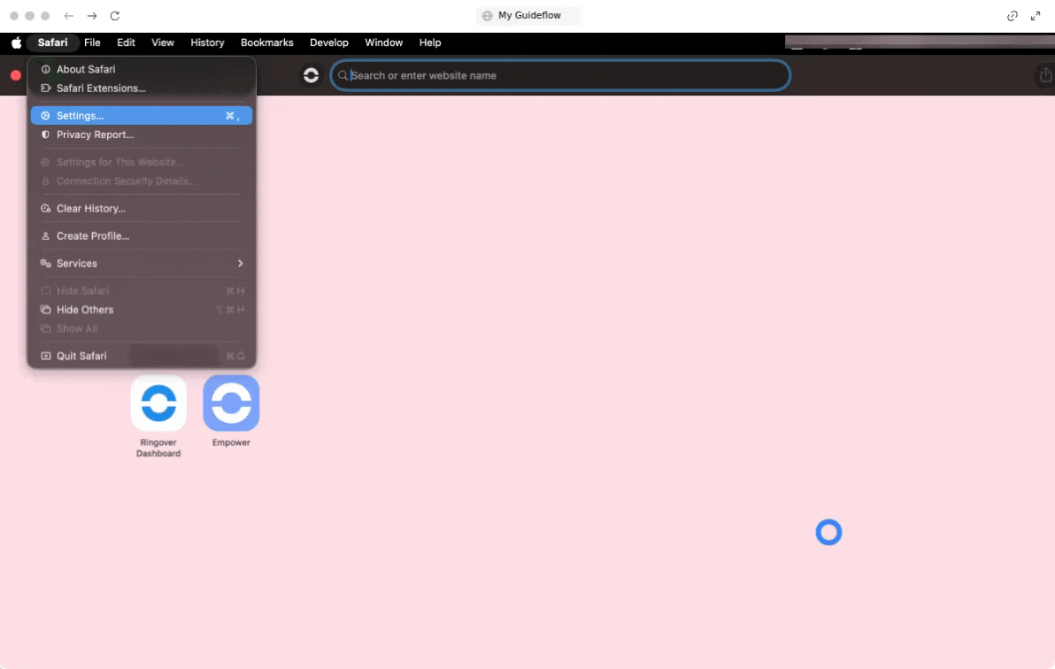Click the Ringover extension icon left of search field
This screenshot has height=669, width=1055.
pyautogui.click(x=311, y=76)
